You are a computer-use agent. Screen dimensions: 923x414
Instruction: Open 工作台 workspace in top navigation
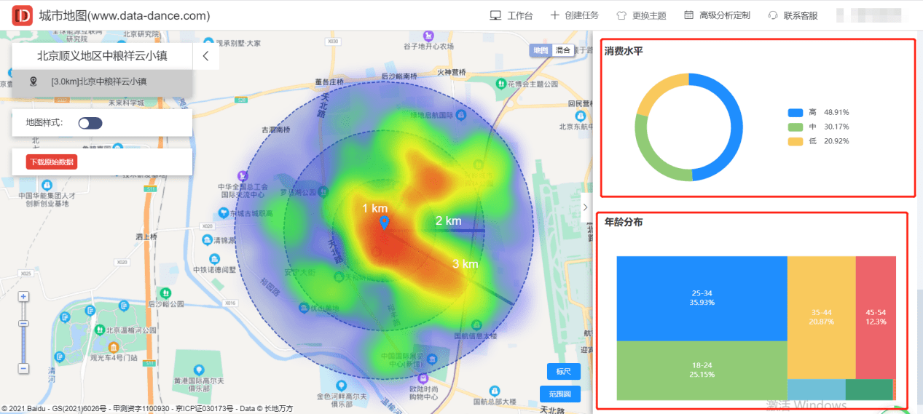[511, 15]
